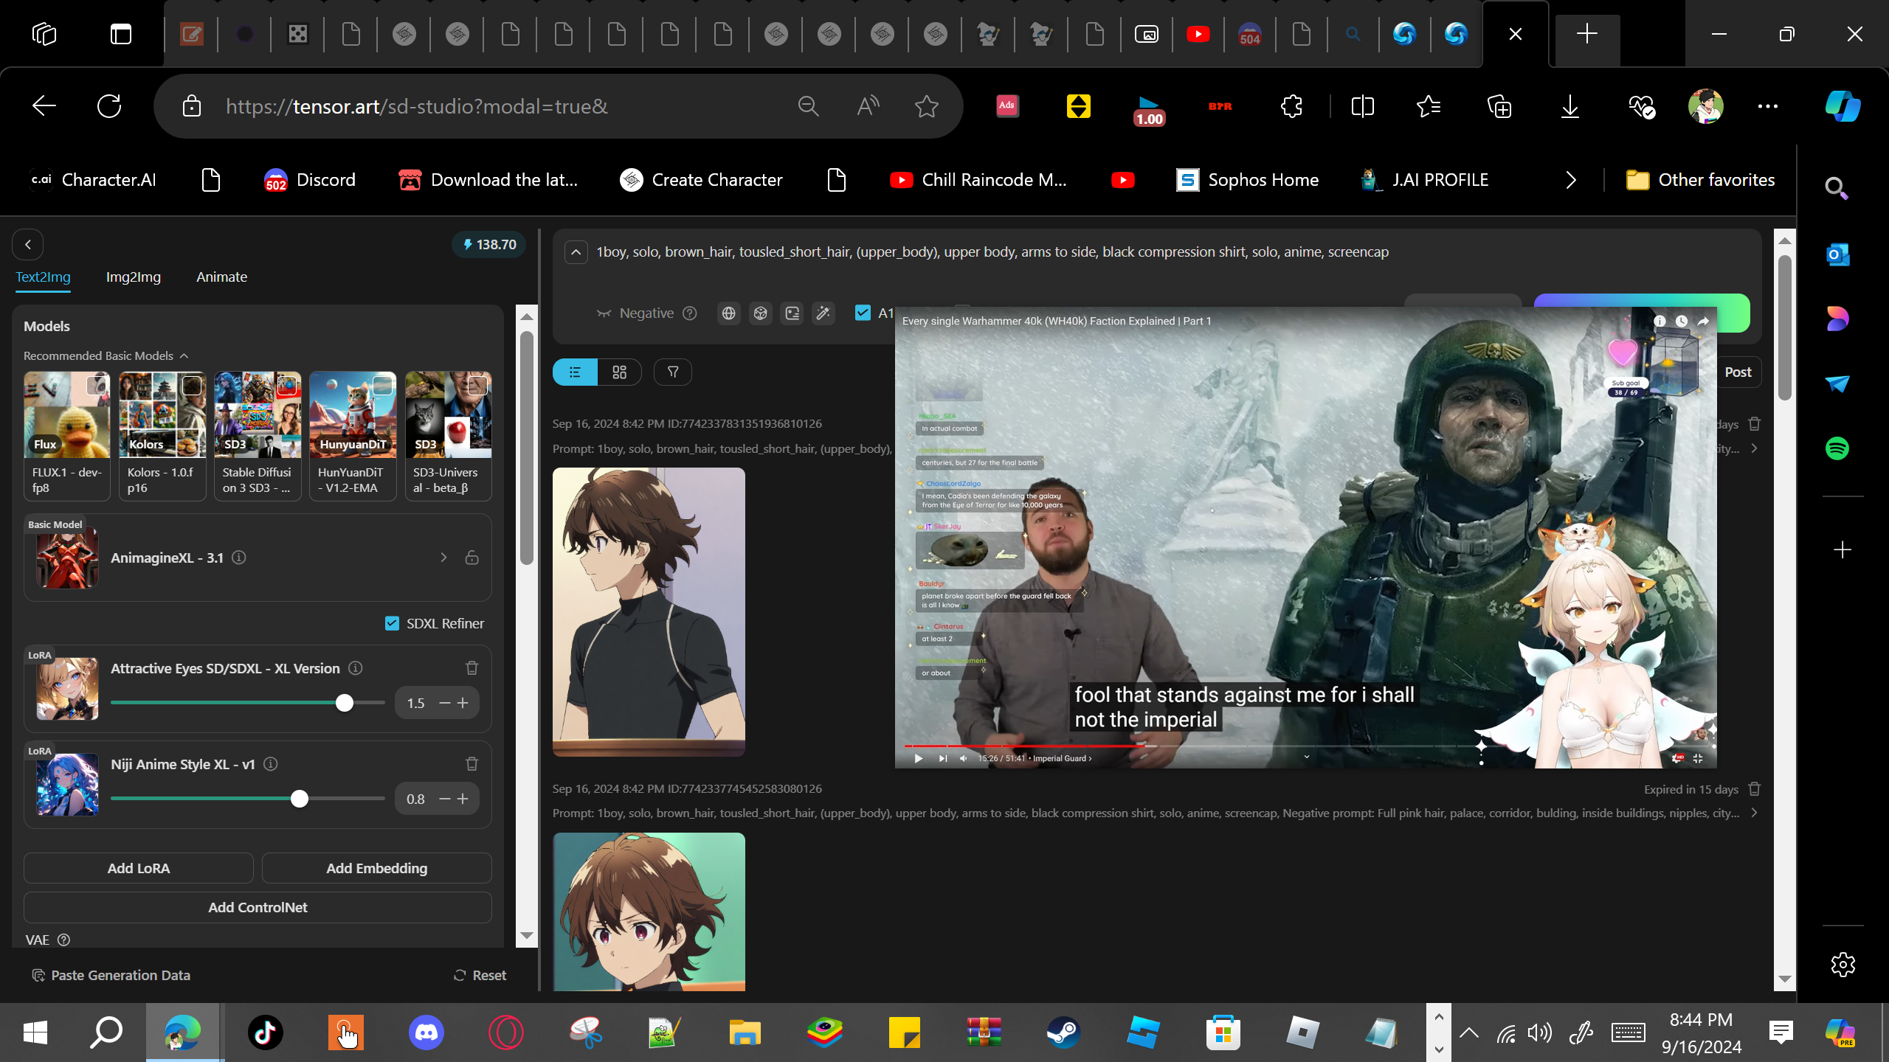Show hidden system tray icons
The height and width of the screenshot is (1062, 1889).
[x=1469, y=1032]
